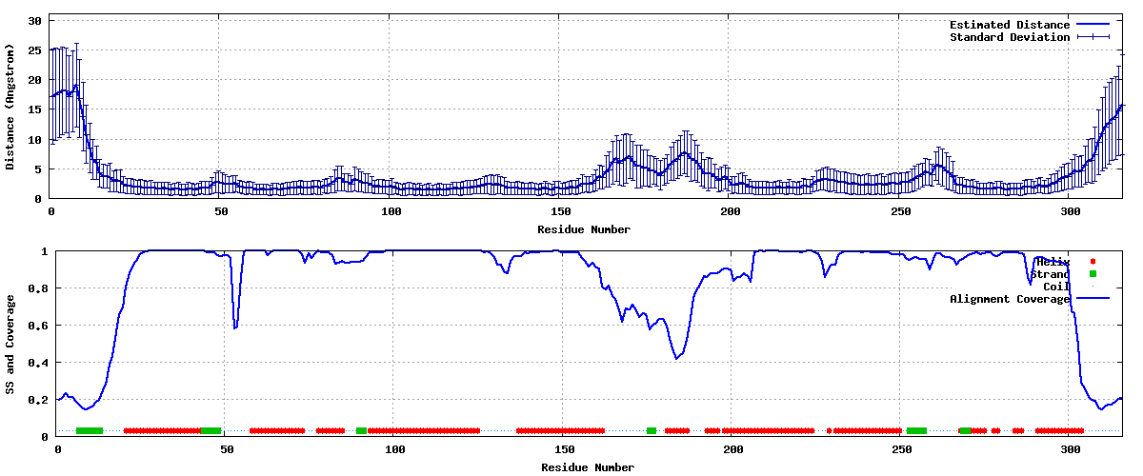The image size is (1143, 476).
Task: Click the Alignment Coverage legend label
Action: click(x=1010, y=299)
